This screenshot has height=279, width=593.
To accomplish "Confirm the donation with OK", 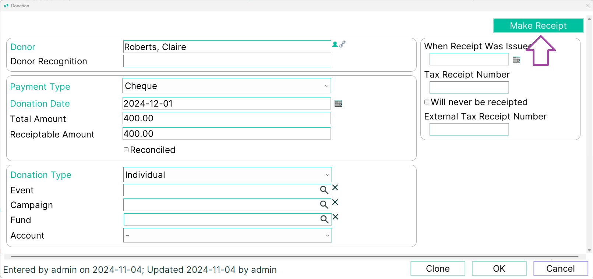I will [x=499, y=269].
